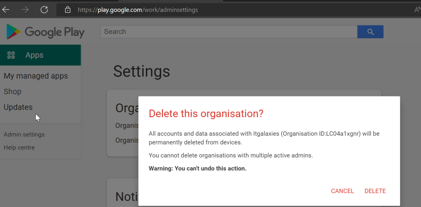Click the padlock site info icon
The width and height of the screenshot is (421, 207).
[x=68, y=9]
